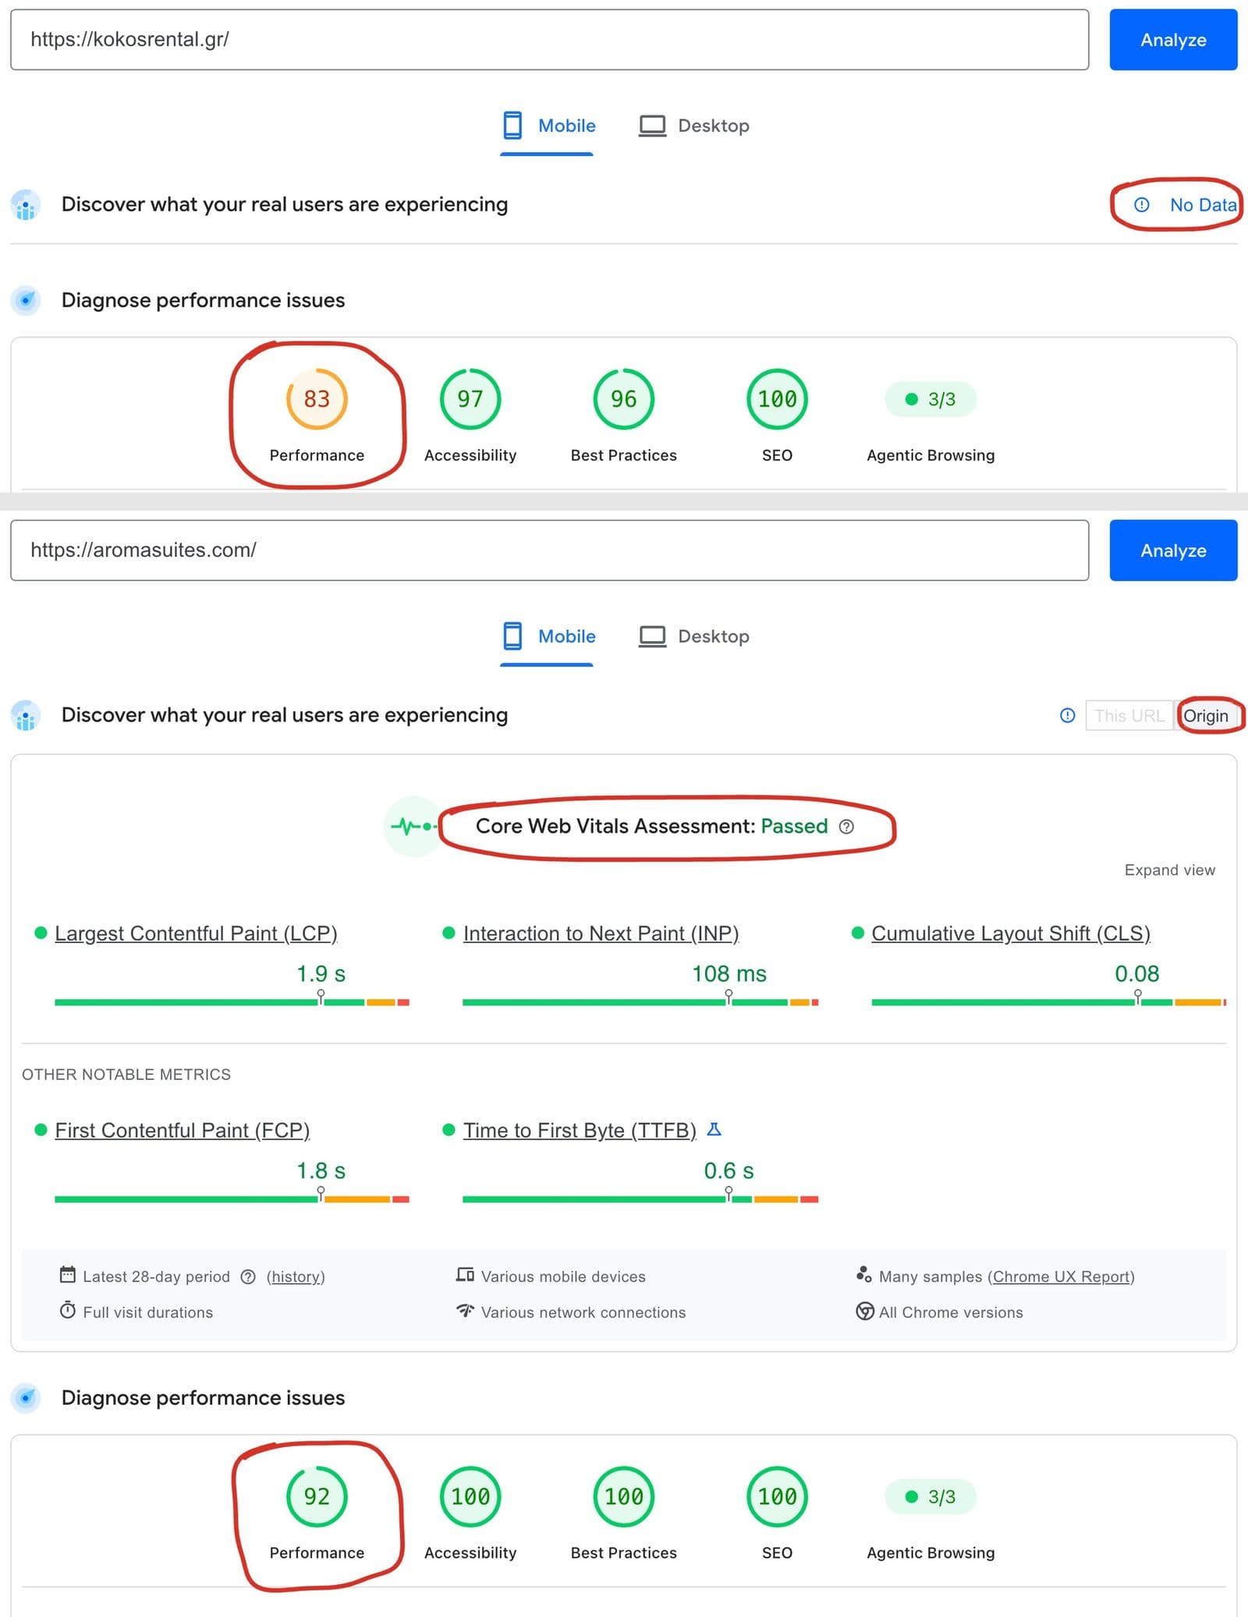Click info icon beside This URL toggle
1248x1617 pixels.
[x=1067, y=715]
